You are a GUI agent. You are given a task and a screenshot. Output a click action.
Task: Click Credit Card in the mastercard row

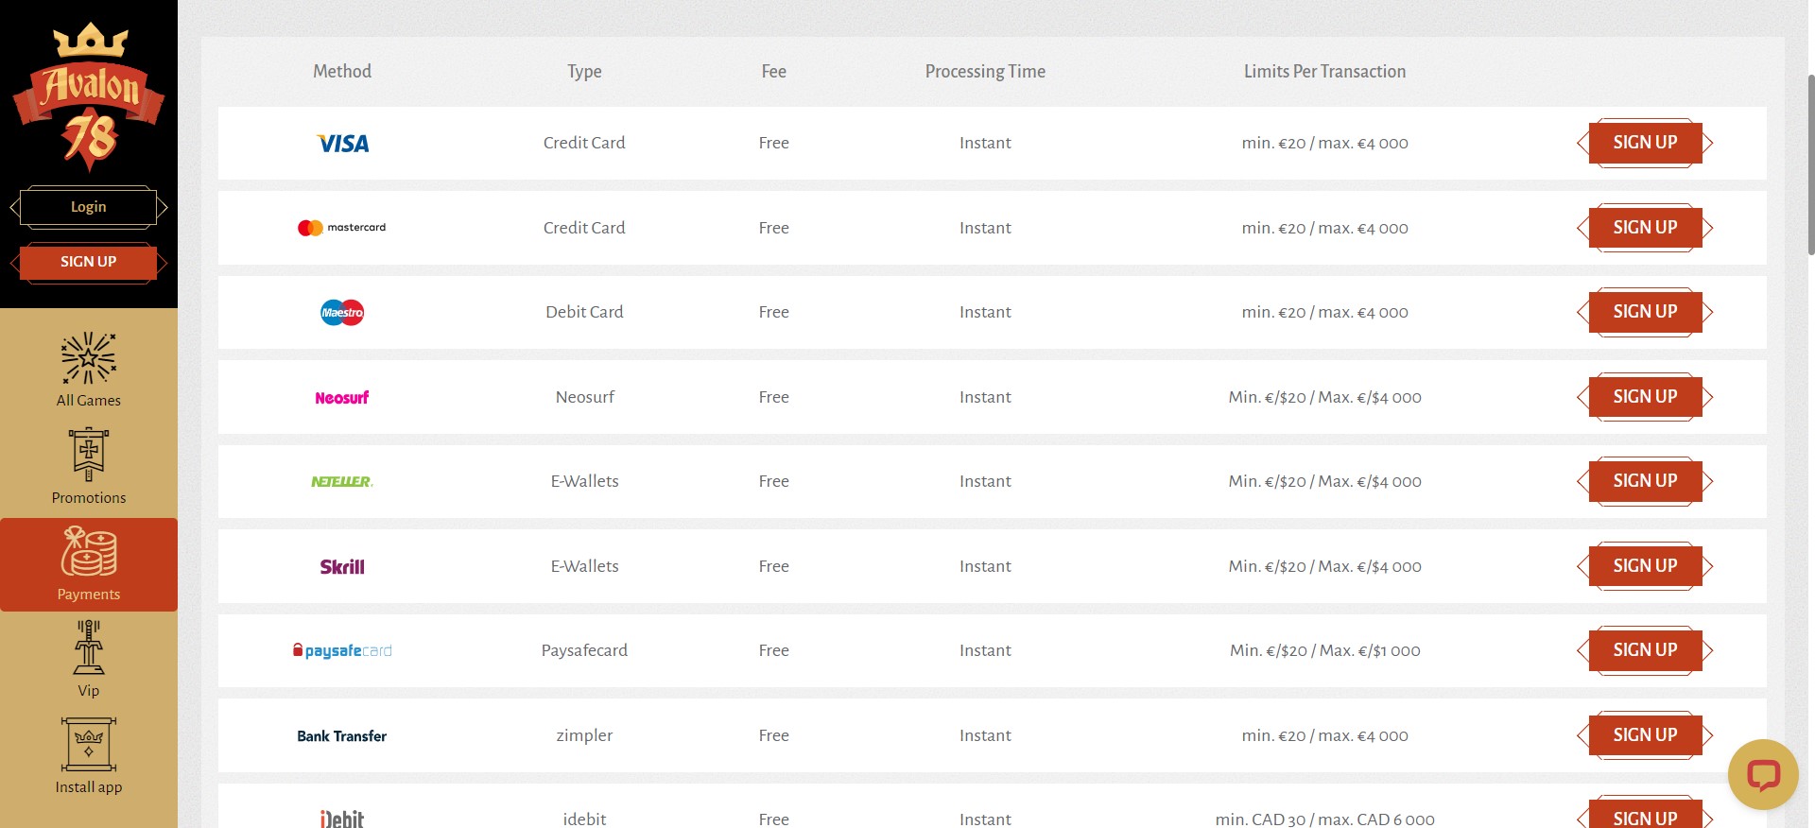coord(584,228)
